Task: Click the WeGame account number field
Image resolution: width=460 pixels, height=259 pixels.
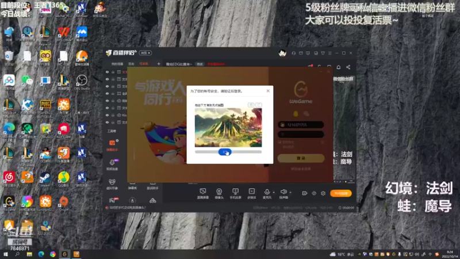Action: (301, 125)
